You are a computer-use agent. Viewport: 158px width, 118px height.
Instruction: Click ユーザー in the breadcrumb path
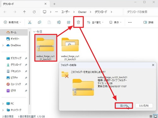pos(65,12)
